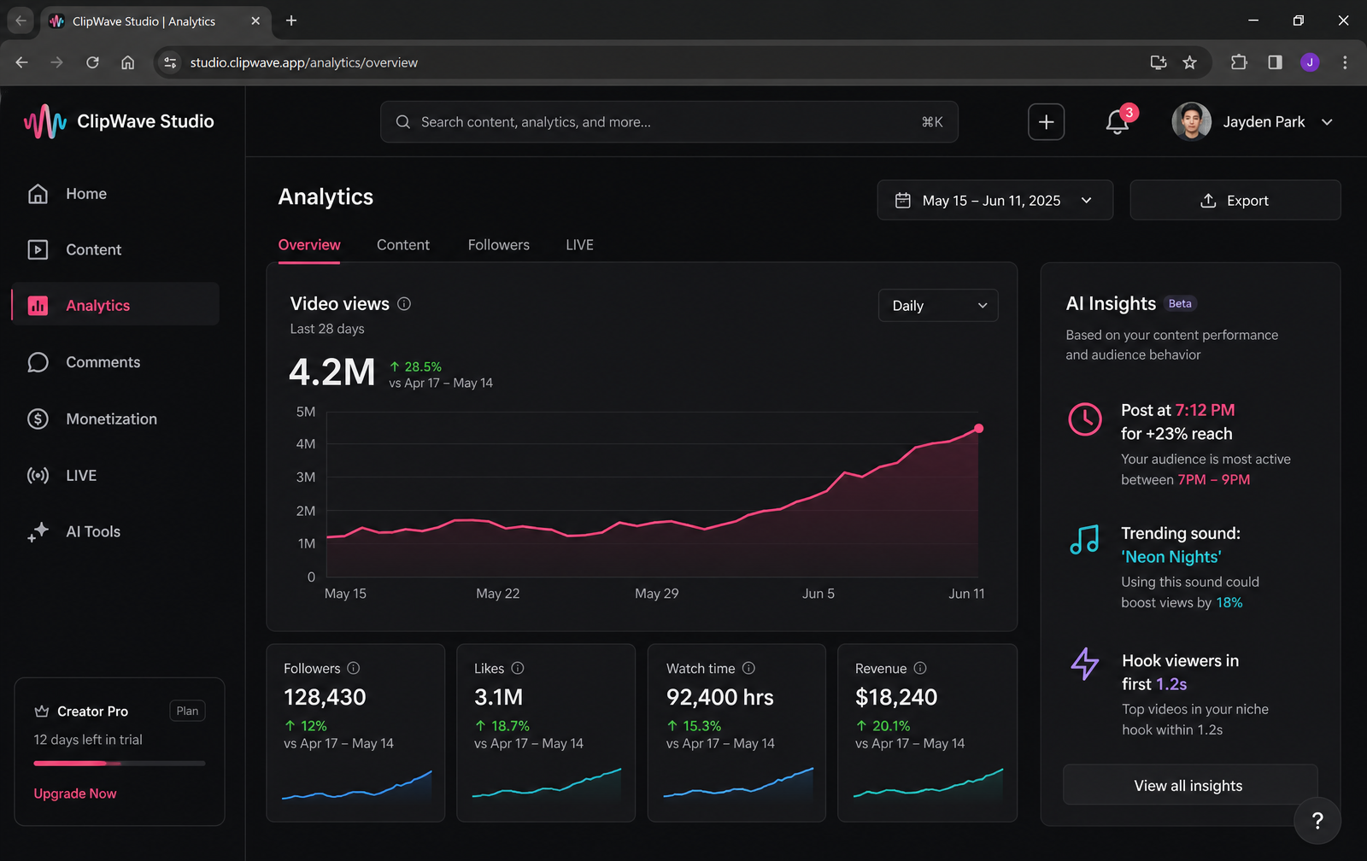Reload the page
The width and height of the screenshot is (1367, 861).
coord(92,62)
